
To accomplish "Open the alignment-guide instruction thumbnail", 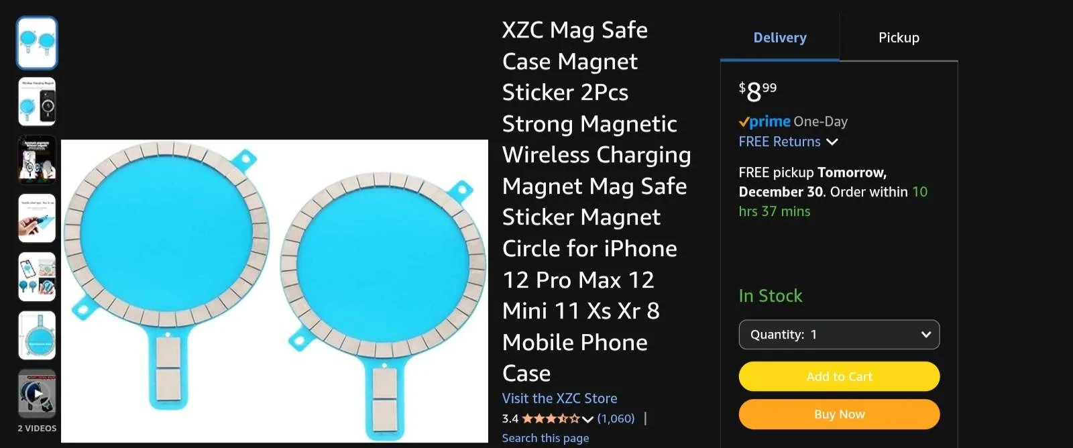I will [x=36, y=159].
